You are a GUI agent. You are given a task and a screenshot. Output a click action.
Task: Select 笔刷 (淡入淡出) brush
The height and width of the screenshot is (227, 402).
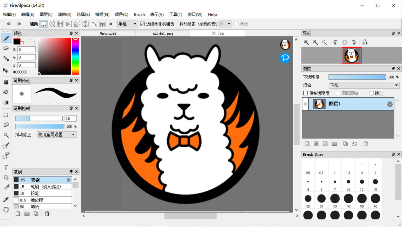click(42, 187)
